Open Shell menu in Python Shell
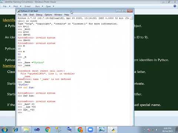The height and width of the screenshot is (133, 178). (32, 15)
